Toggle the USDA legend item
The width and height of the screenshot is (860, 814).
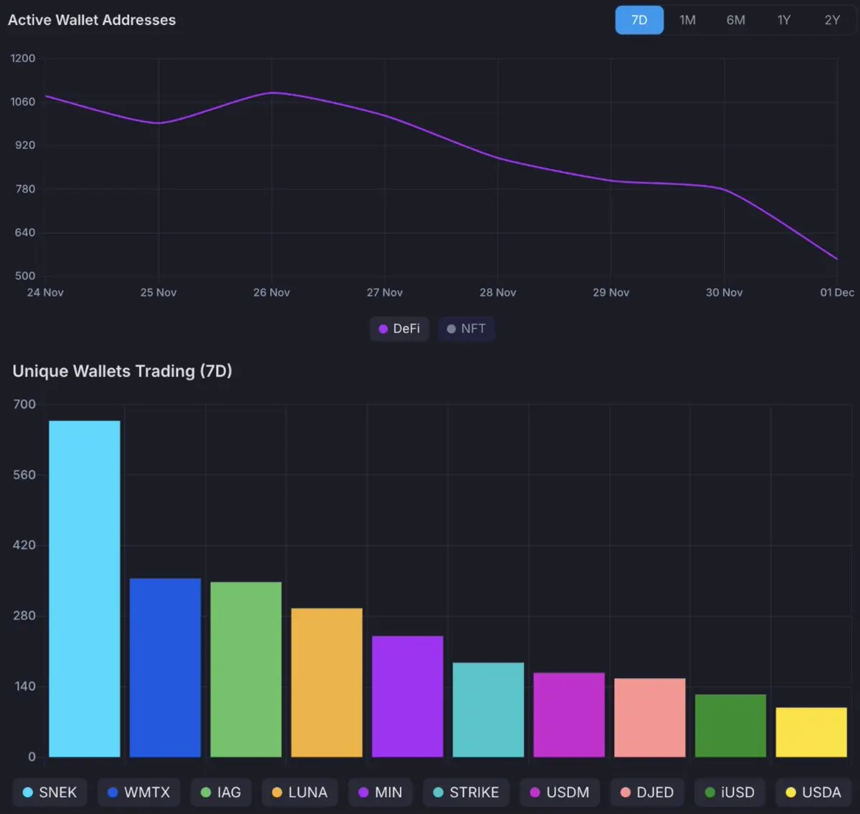point(813,792)
